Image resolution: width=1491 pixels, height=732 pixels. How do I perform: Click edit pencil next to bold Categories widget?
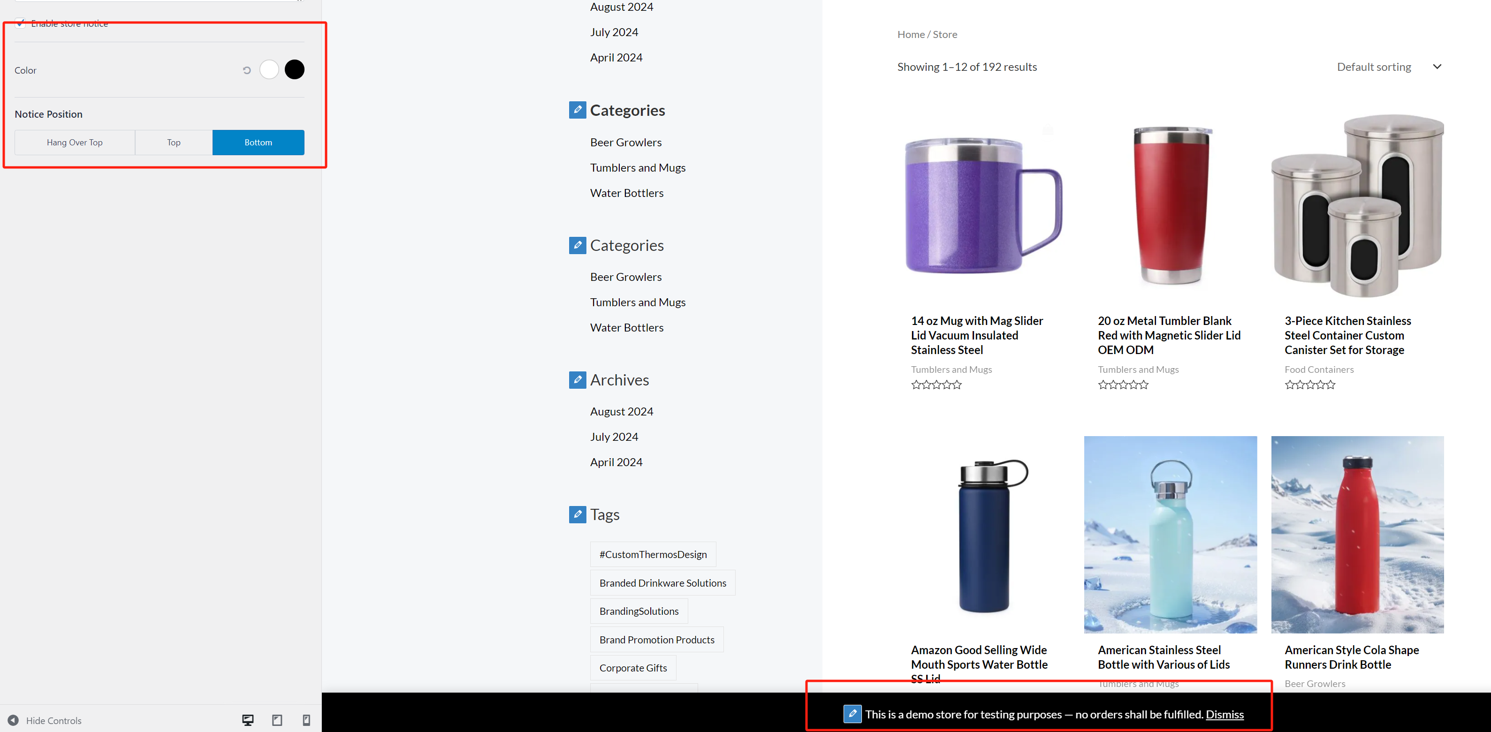click(x=577, y=110)
